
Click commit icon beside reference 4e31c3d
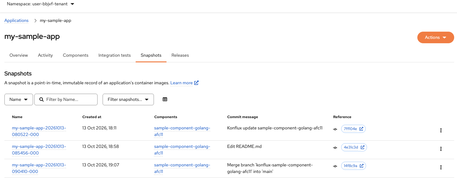[x=335, y=148]
